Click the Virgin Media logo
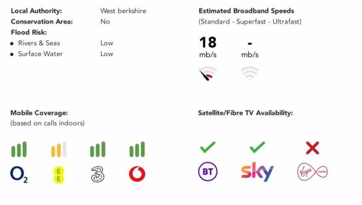 (312, 171)
